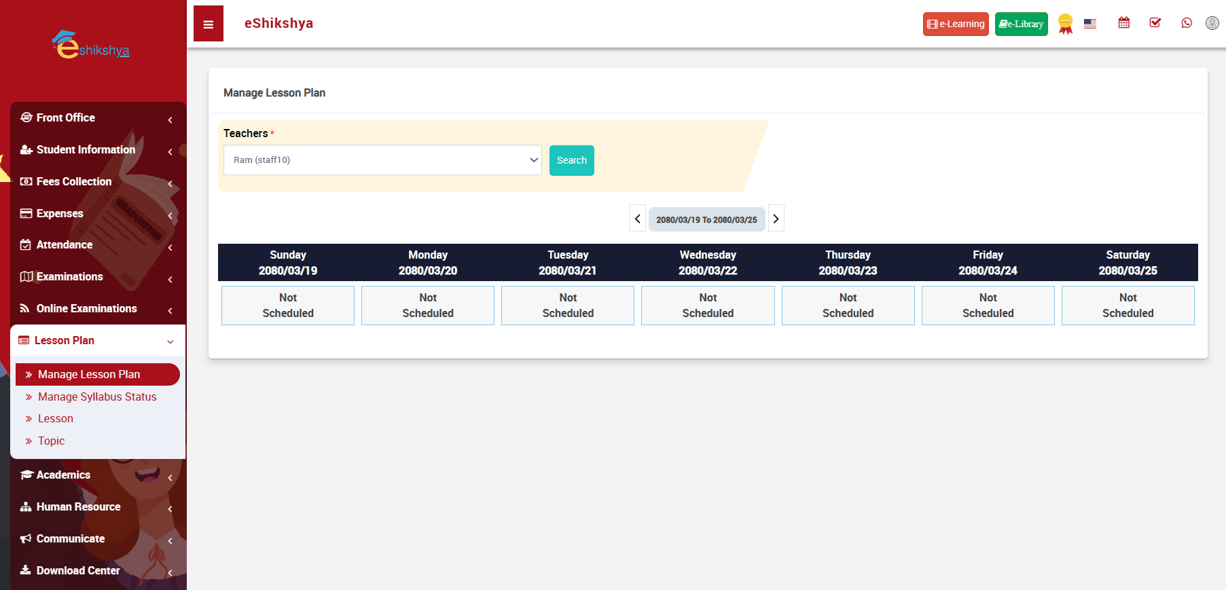Open Manage Syllabus Status submenu item
The image size is (1226, 590).
click(x=97, y=397)
